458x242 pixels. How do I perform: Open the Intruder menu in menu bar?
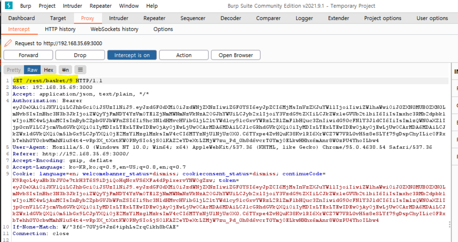click(72, 6)
